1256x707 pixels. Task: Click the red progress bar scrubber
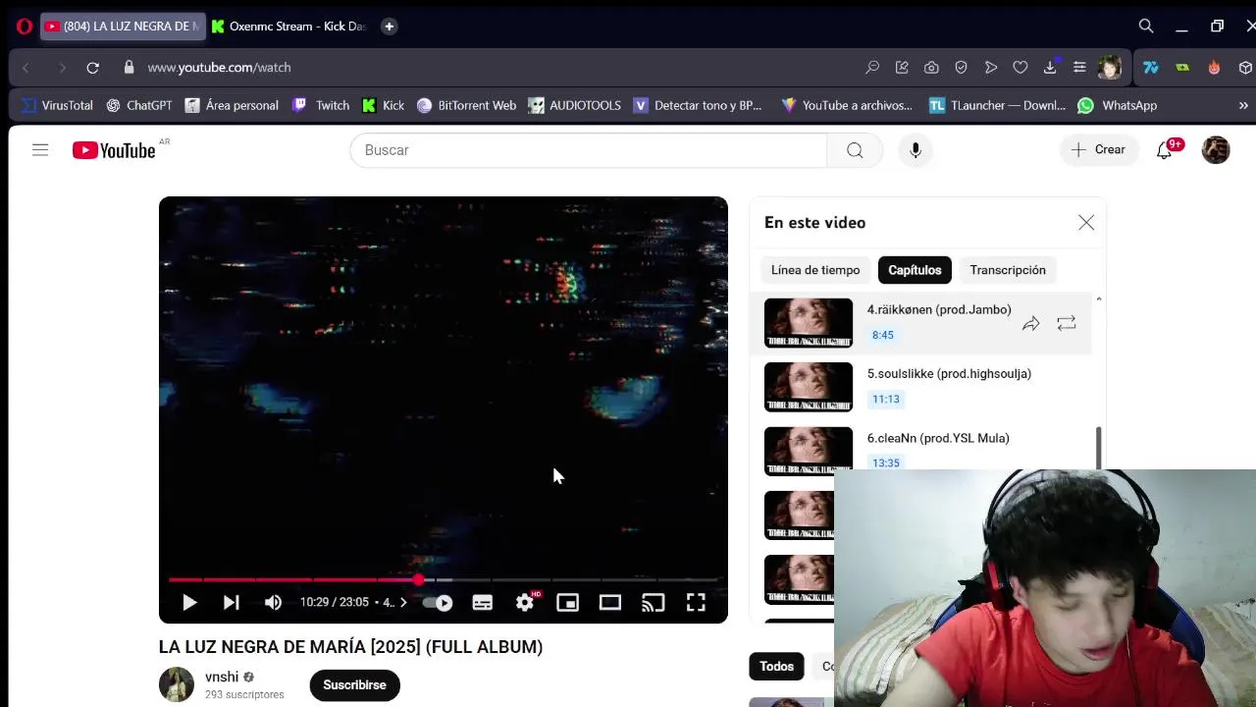coord(419,580)
